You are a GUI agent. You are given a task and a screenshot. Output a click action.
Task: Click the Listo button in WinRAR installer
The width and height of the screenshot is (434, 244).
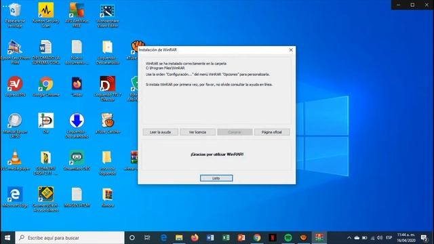(216, 178)
